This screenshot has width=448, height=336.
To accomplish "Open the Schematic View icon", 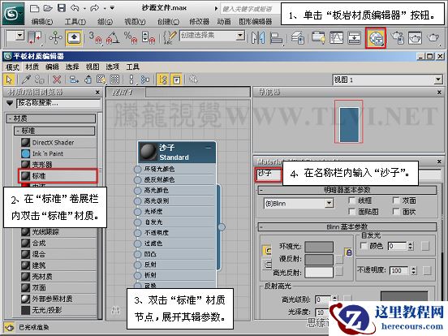I will [354, 38].
